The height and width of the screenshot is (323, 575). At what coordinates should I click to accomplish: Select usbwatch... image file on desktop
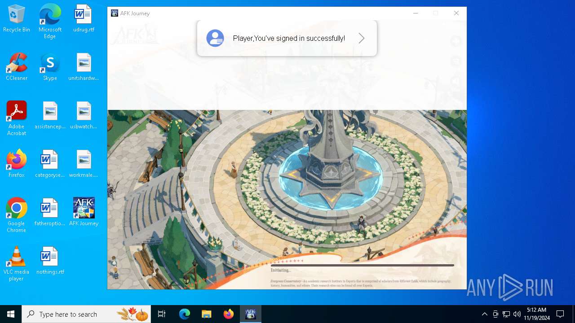pyautogui.click(x=84, y=116)
